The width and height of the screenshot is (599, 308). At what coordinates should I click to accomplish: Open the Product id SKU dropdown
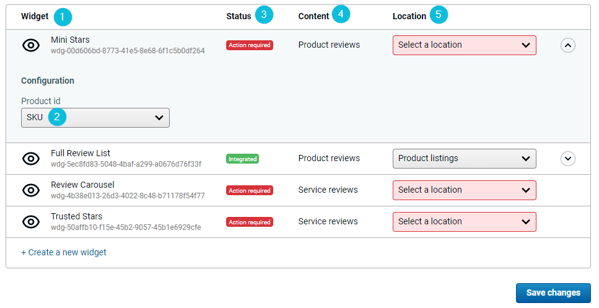pos(95,118)
